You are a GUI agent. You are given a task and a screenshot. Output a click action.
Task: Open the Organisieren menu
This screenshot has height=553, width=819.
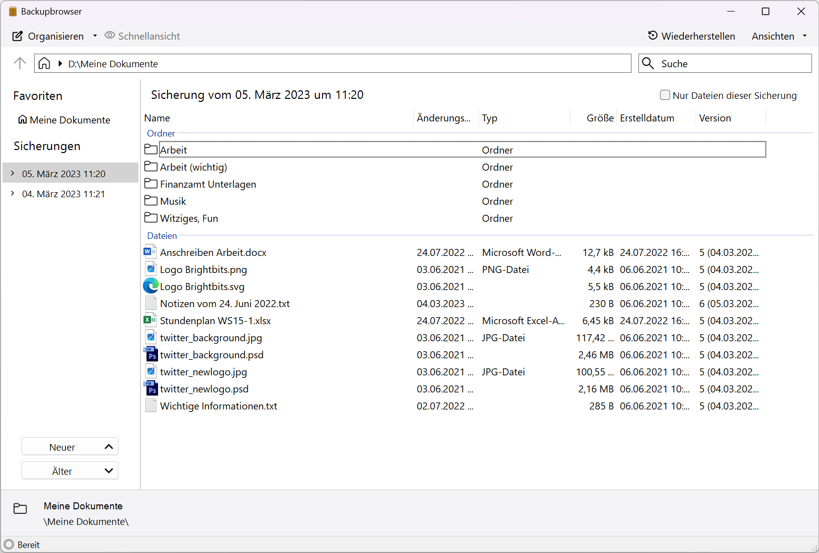click(x=55, y=36)
